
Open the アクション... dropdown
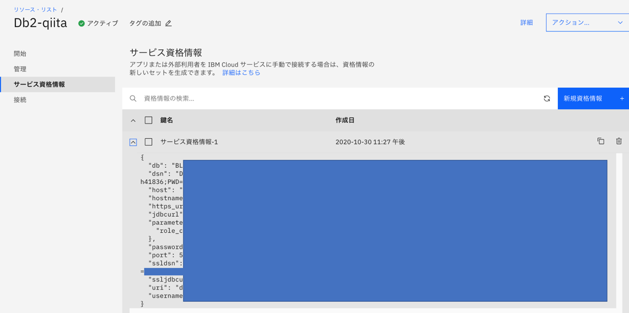(x=587, y=23)
